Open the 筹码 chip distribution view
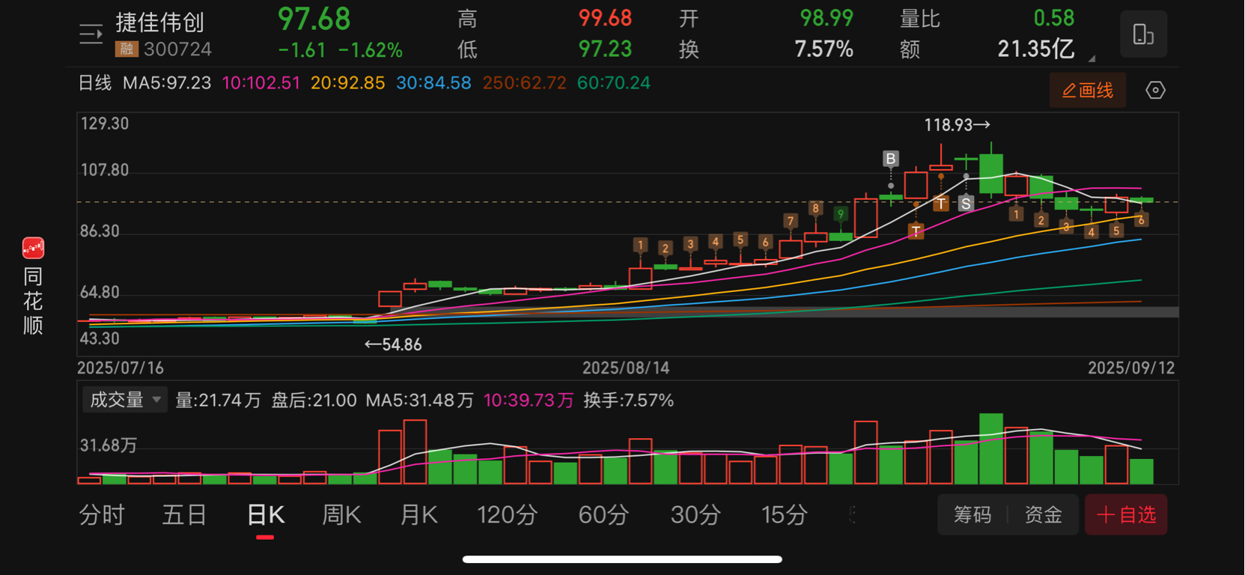The width and height of the screenshot is (1245, 575). point(972,514)
